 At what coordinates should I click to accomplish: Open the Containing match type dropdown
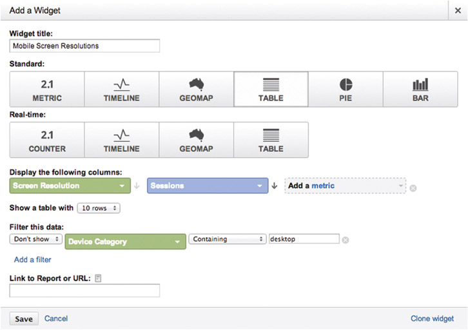(228, 239)
